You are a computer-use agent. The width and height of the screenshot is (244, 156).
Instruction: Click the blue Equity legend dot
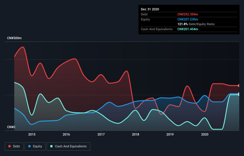(29, 146)
